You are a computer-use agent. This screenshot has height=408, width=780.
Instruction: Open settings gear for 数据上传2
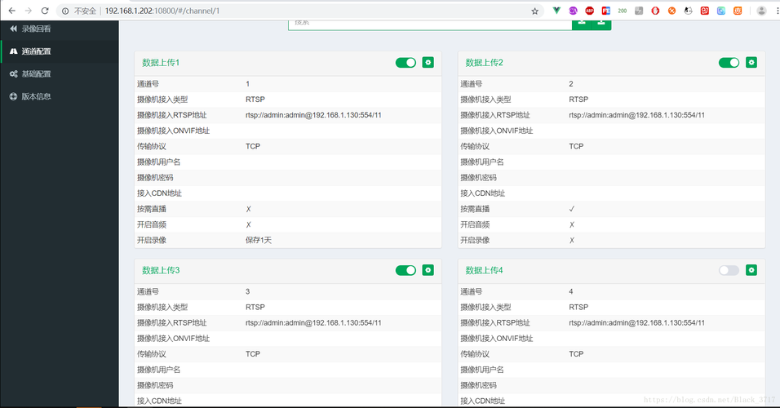pos(751,62)
